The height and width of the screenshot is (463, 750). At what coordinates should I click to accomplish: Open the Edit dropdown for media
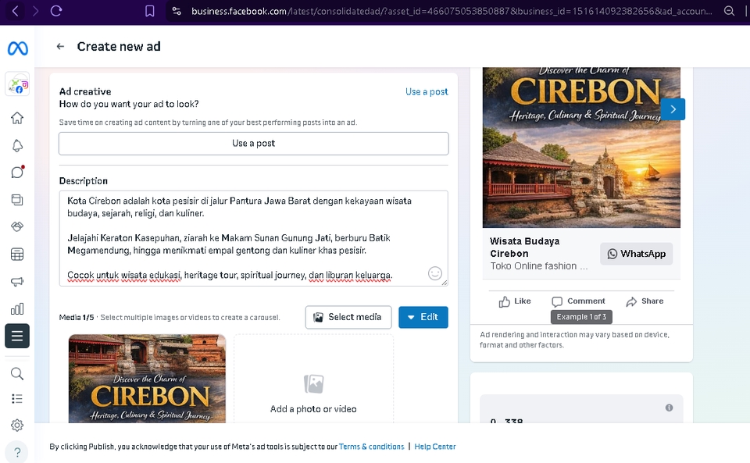[x=423, y=317]
